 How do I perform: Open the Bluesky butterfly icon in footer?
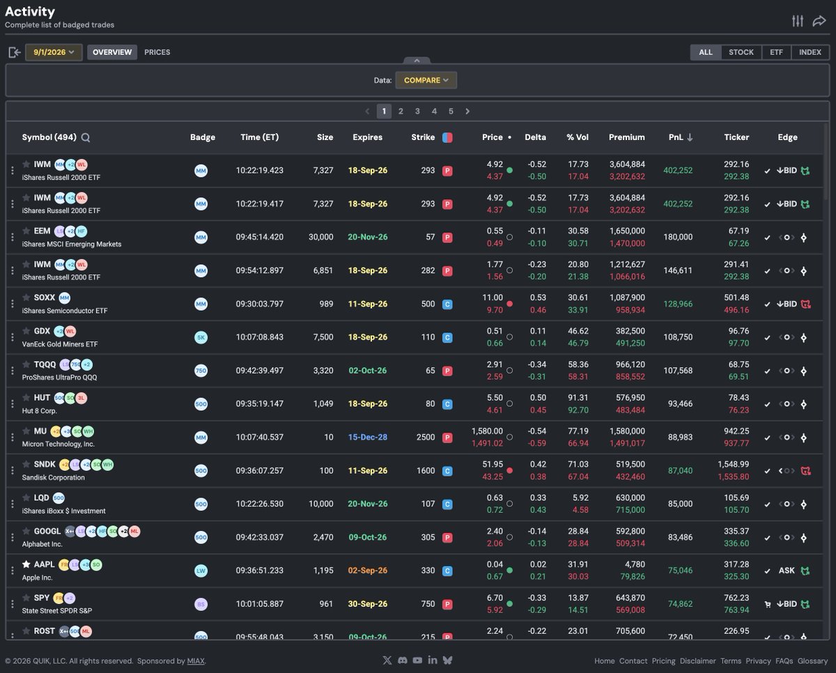point(447,660)
